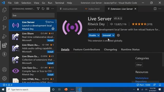164x92 pixels.
Task: Click Port : 5500 in status bar
Action: pos(143,85)
